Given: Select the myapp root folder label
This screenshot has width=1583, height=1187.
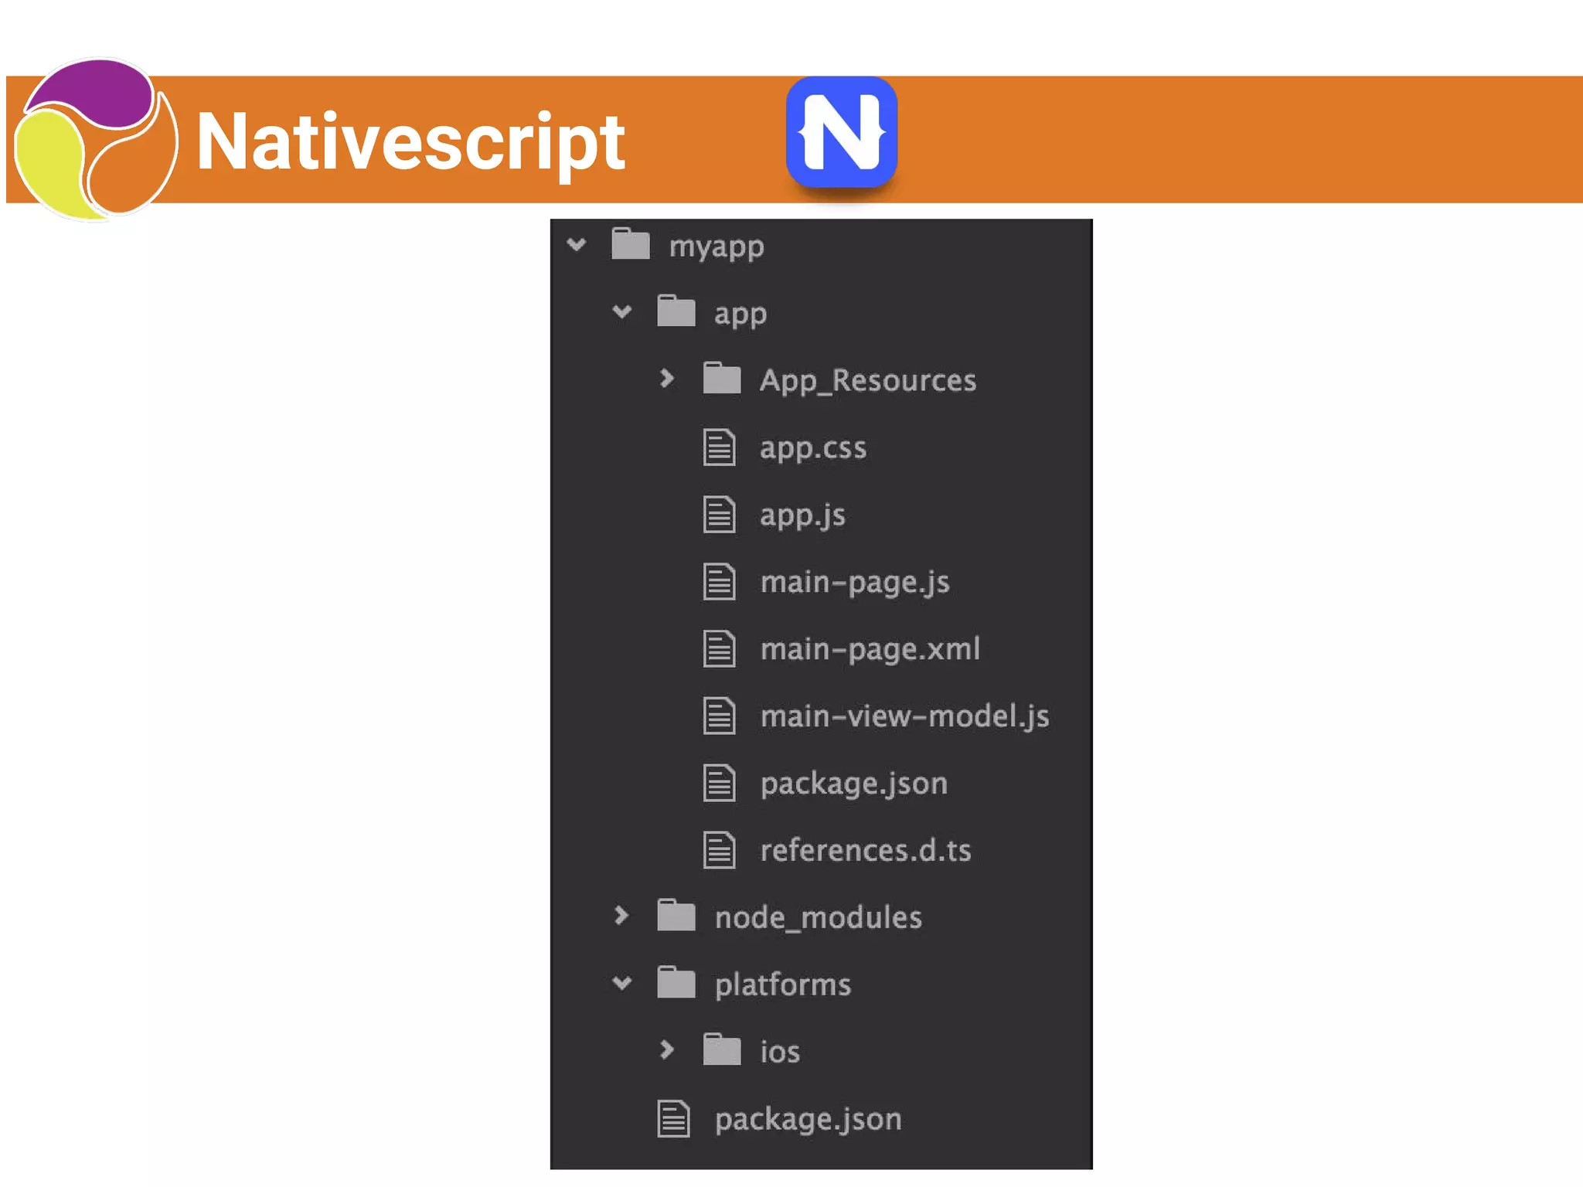Looking at the screenshot, I should (x=717, y=247).
